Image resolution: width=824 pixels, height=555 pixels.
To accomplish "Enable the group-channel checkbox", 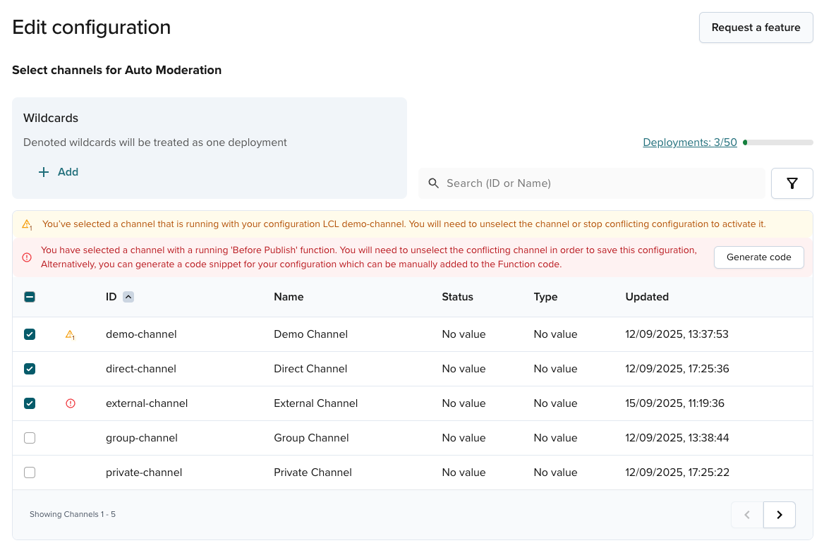I will point(30,437).
